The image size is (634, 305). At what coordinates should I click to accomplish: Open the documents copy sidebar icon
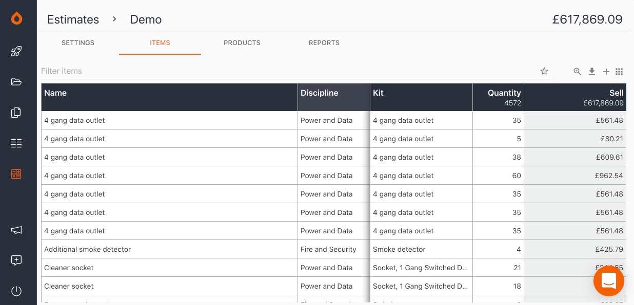[x=16, y=113]
